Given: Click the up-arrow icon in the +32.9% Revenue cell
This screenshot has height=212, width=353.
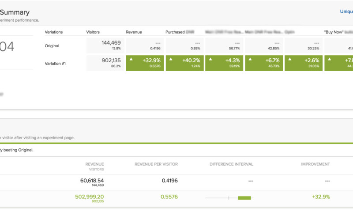Looking at the screenshot, I should pos(131,59).
